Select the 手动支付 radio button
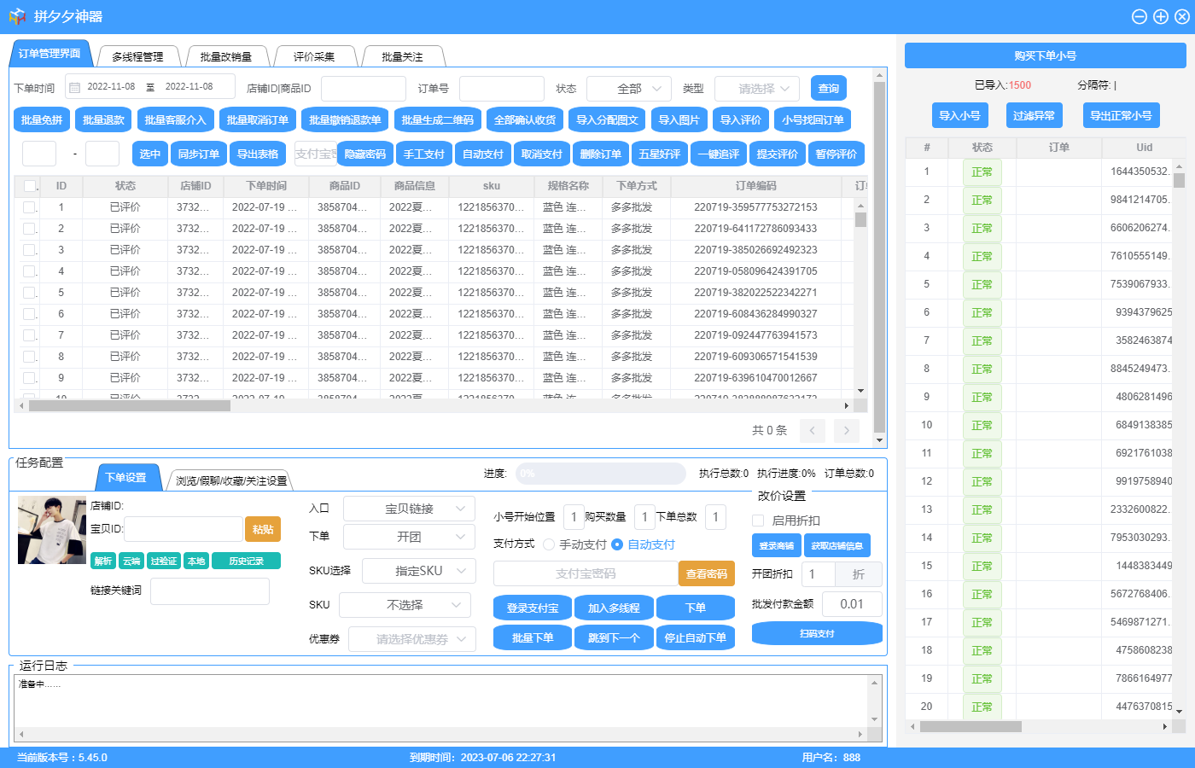This screenshot has height=768, width=1195. tap(549, 544)
